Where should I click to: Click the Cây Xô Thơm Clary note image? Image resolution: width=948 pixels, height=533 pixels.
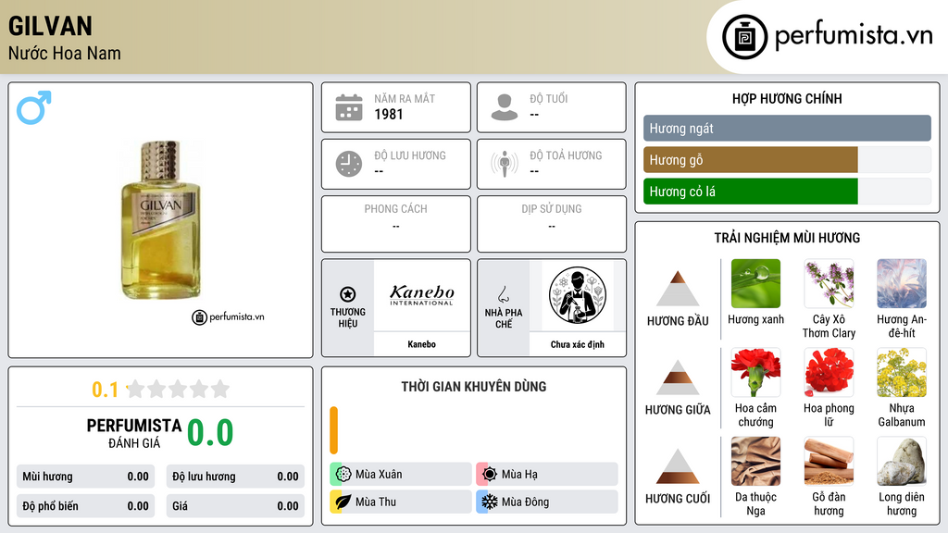pyautogui.click(x=829, y=283)
